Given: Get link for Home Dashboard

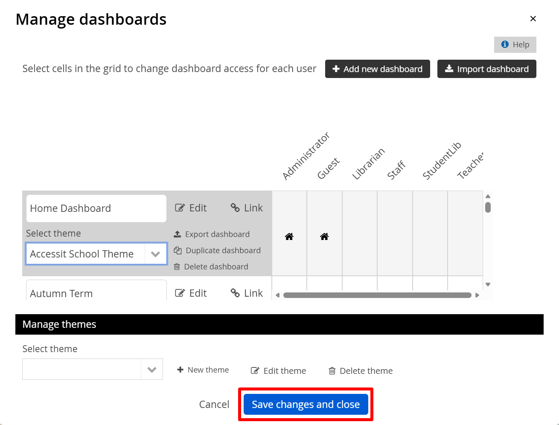Looking at the screenshot, I should pos(247,208).
